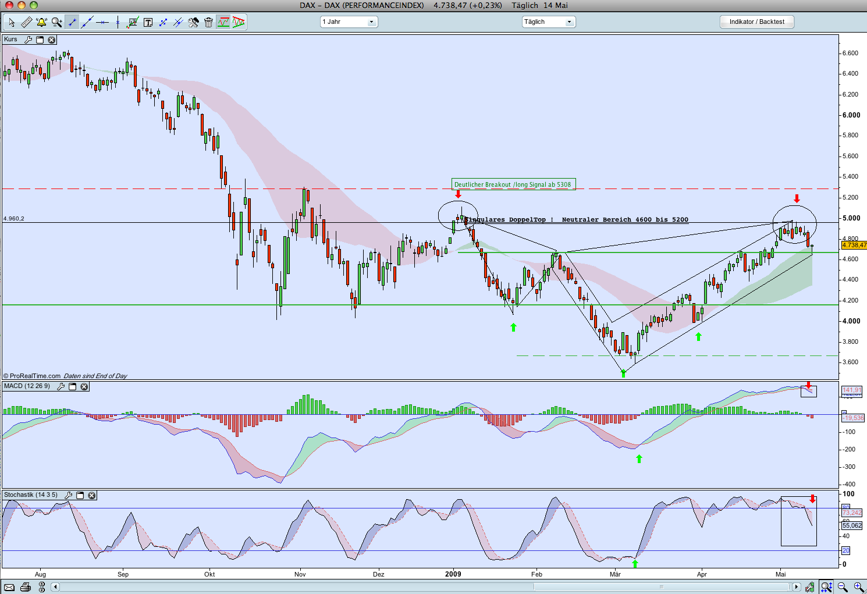This screenshot has height=594, width=867.
Task: Open the '1 Jahr' time range dropdown
Action: (349, 22)
